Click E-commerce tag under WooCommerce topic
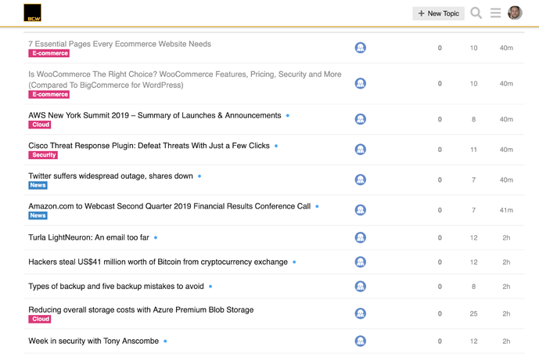This screenshot has height=358, width=539. (49, 94)
